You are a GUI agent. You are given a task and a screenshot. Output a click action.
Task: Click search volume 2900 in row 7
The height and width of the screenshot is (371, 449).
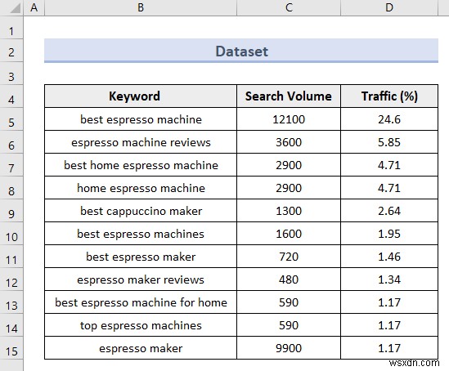point(289,165)
